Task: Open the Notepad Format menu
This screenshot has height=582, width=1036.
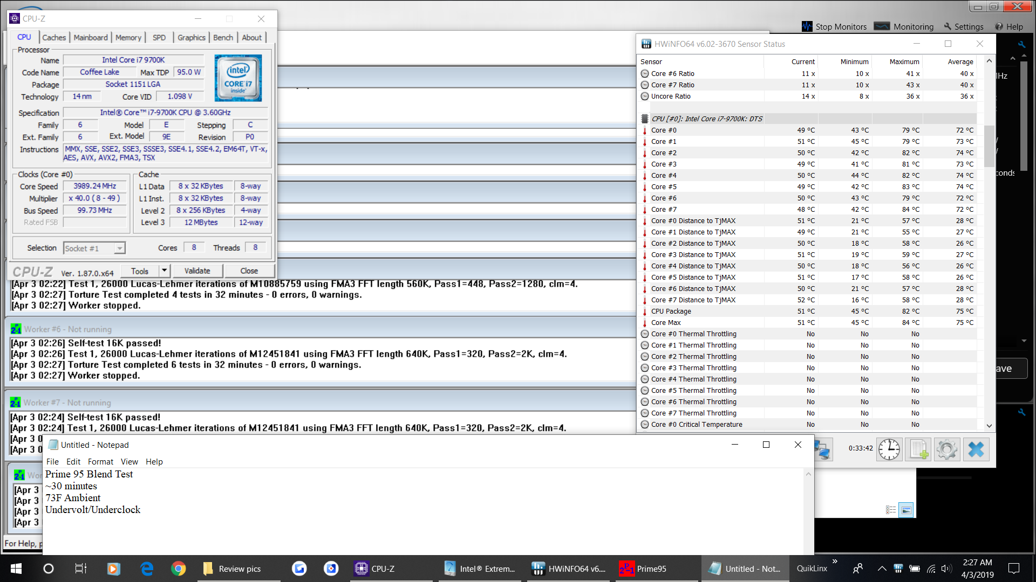Action: 100,461
